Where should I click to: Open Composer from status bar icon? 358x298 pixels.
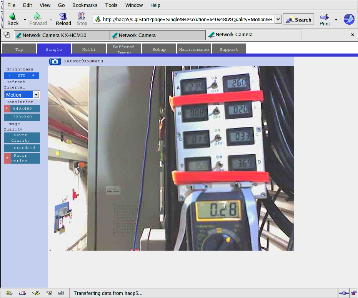click(36, 293)
